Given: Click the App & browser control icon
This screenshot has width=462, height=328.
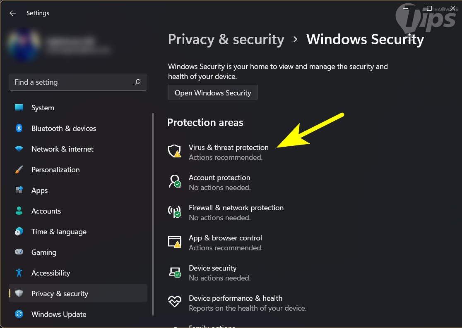Looking at the screenshot, I should coord(174,242).
